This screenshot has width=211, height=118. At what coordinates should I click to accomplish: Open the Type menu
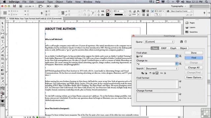click(50, 2)
